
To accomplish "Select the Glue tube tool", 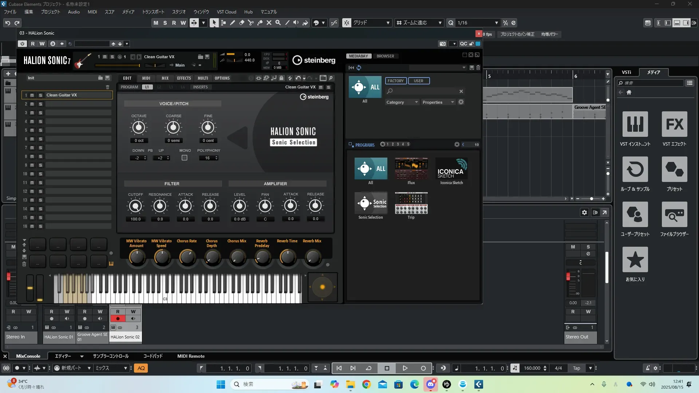I will [x=260, y=23].
